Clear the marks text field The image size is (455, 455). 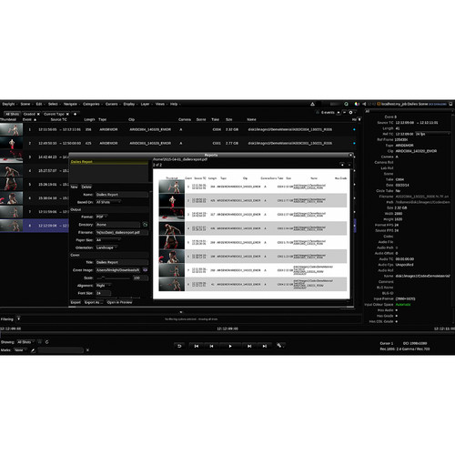[87, 350]
